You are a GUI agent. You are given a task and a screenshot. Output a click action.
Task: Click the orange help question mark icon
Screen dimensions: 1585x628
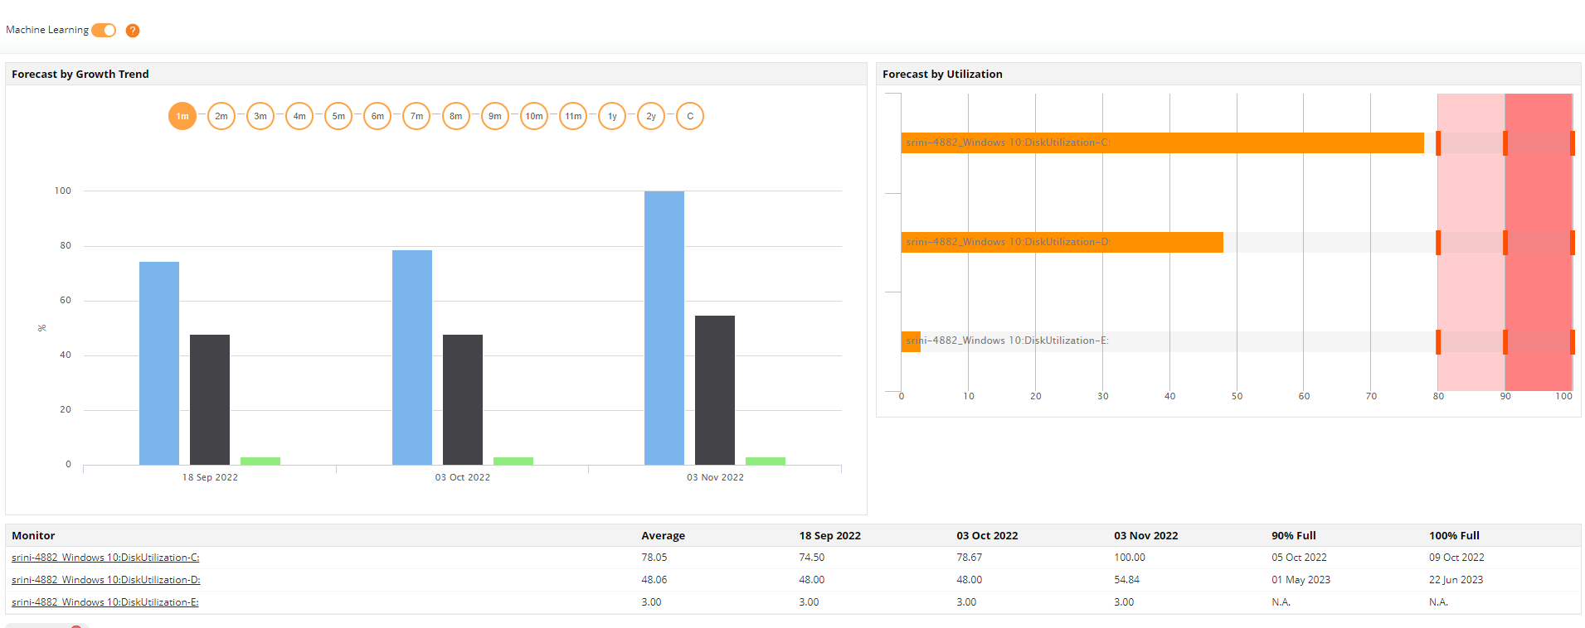pyautogui.click(x=133, y=31)
